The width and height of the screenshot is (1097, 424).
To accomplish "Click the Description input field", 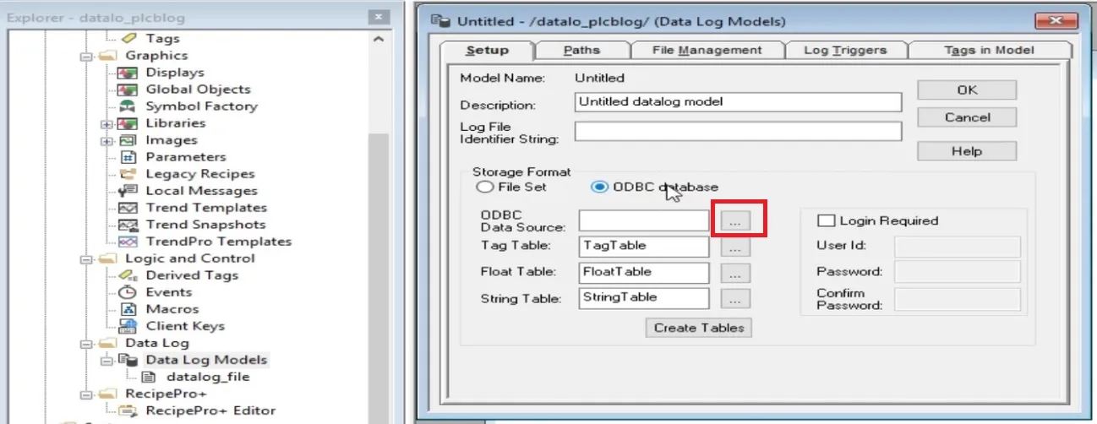I will click(x=739, y=101).
